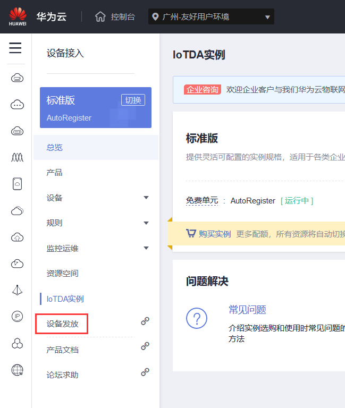Expand the 监控运维 menu arrow

click(x=146, y=248)
